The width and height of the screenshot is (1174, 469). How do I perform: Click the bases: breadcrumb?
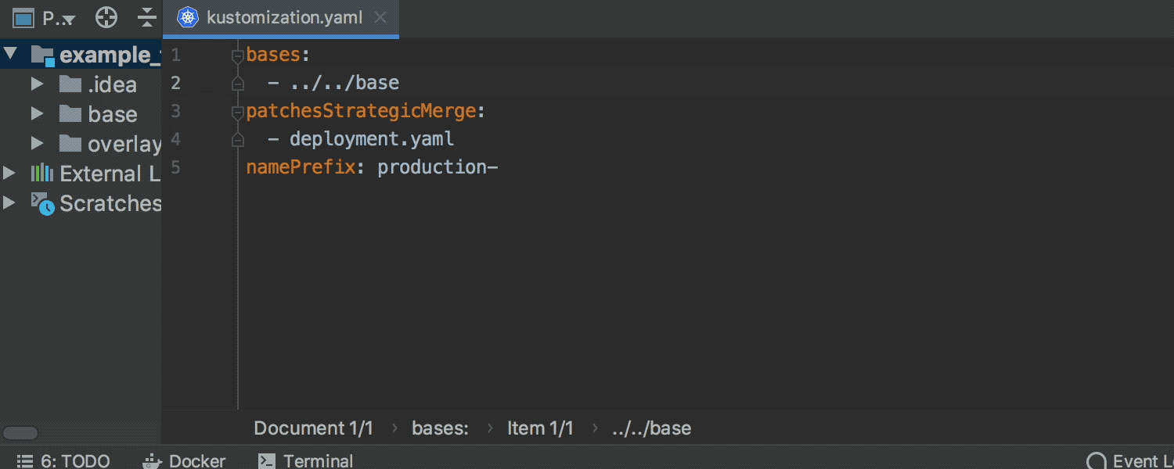click(x=440, y=428)
